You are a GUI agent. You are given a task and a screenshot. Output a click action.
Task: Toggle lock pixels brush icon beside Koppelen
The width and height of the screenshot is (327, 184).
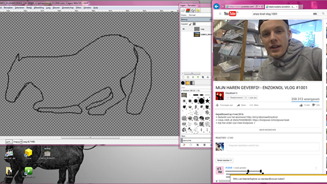click(190, 24)
